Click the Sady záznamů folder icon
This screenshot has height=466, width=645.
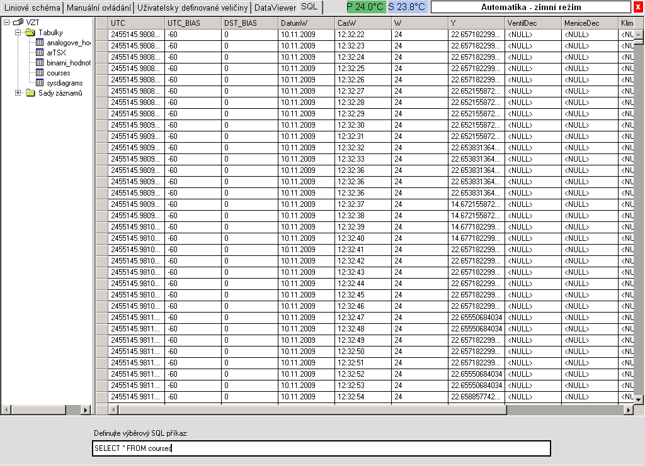pyautogui.click(x=30, y=93)
